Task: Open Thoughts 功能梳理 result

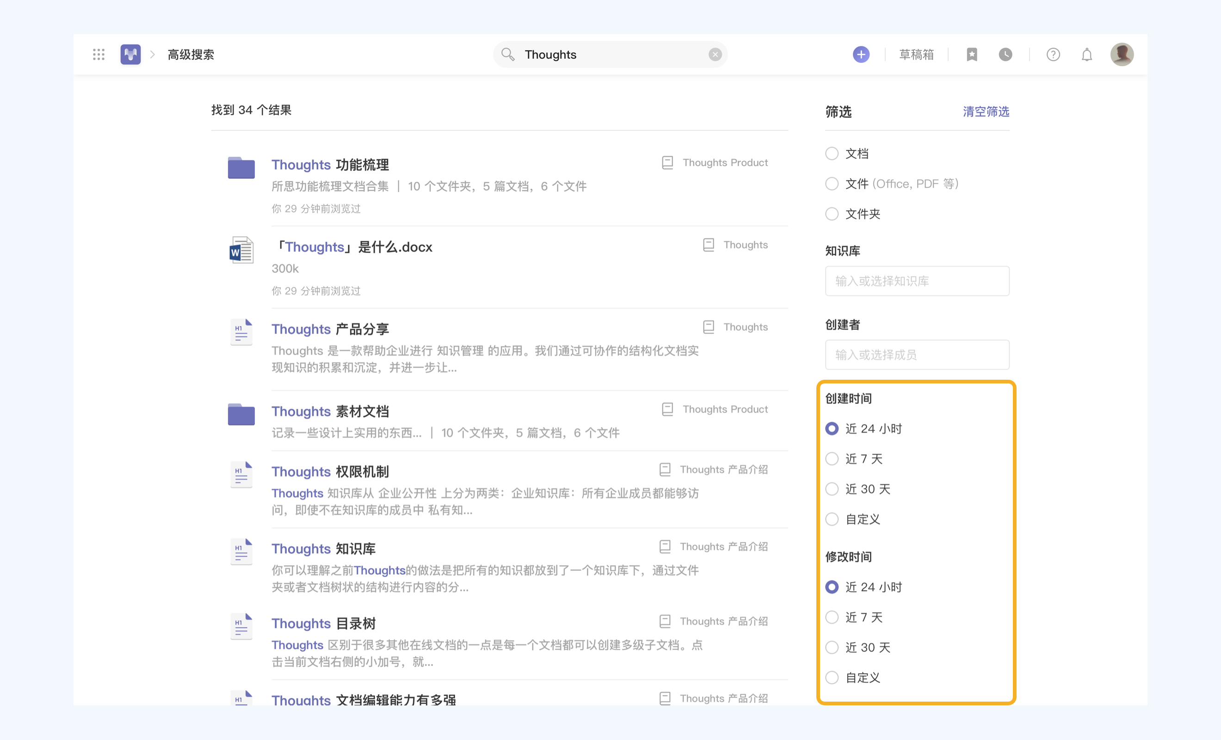Action: click(x=330, y=165)
